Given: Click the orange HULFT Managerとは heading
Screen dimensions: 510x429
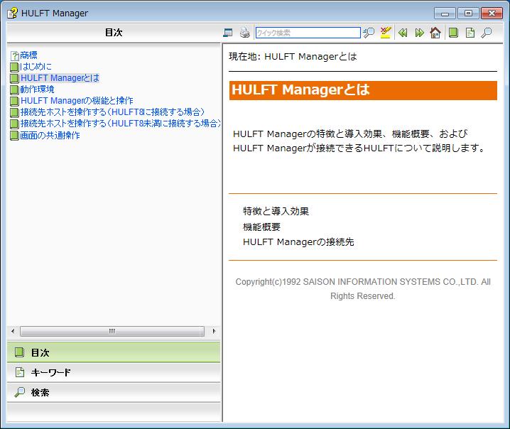Looking at the screenshot, I should click(x=363, y=90).
